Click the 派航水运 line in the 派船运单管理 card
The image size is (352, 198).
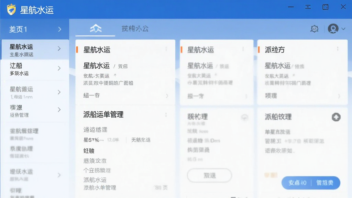click(x=95, y=180)
